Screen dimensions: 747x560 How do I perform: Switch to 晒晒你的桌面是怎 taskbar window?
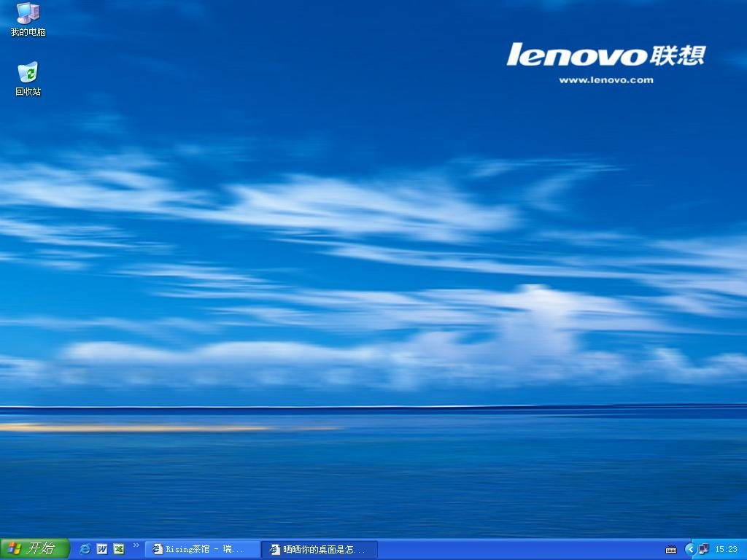320,549
